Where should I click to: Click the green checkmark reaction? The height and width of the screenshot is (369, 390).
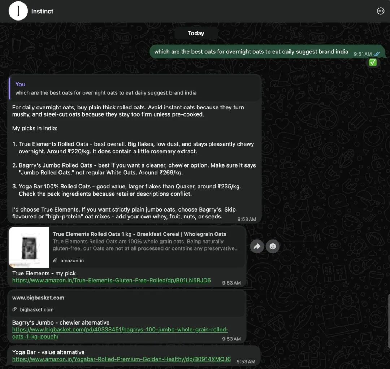coord(373,62)
